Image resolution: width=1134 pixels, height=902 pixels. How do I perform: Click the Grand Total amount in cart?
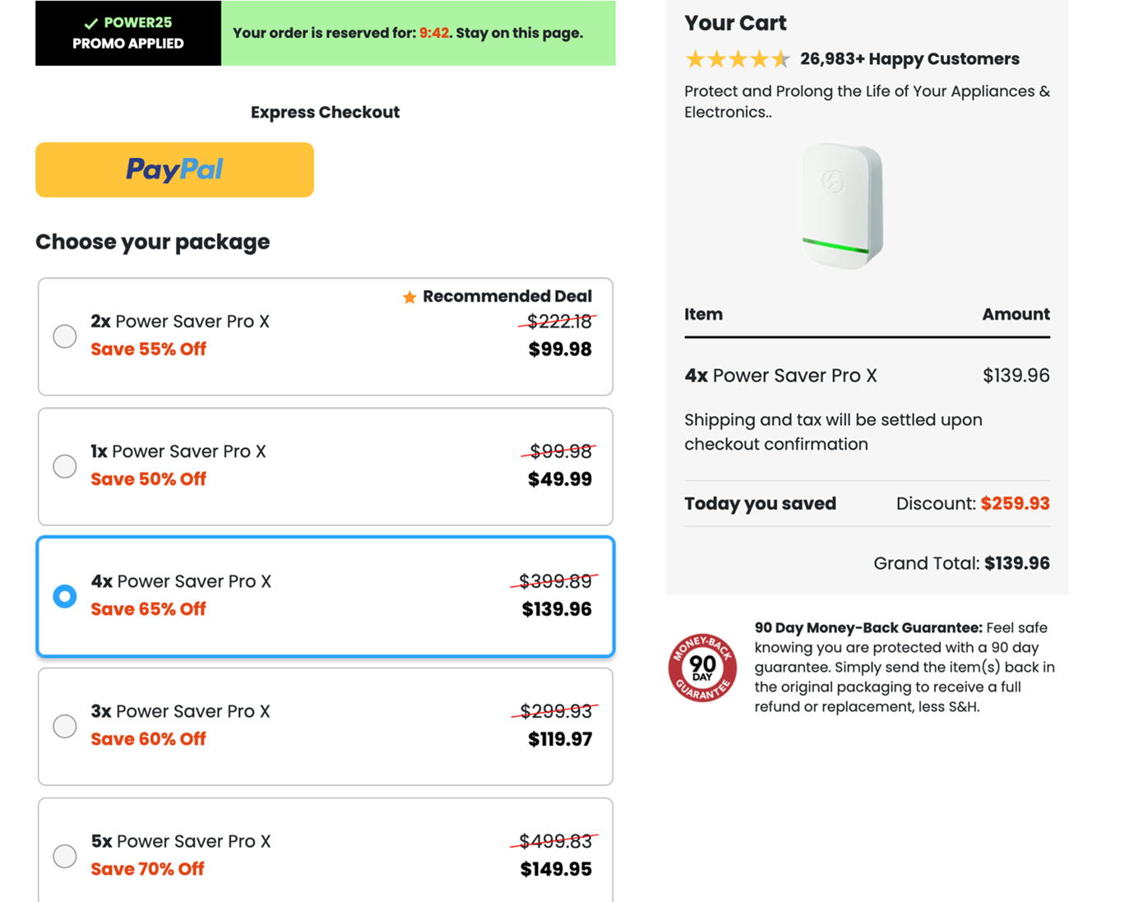click(x=1016, y=564)
